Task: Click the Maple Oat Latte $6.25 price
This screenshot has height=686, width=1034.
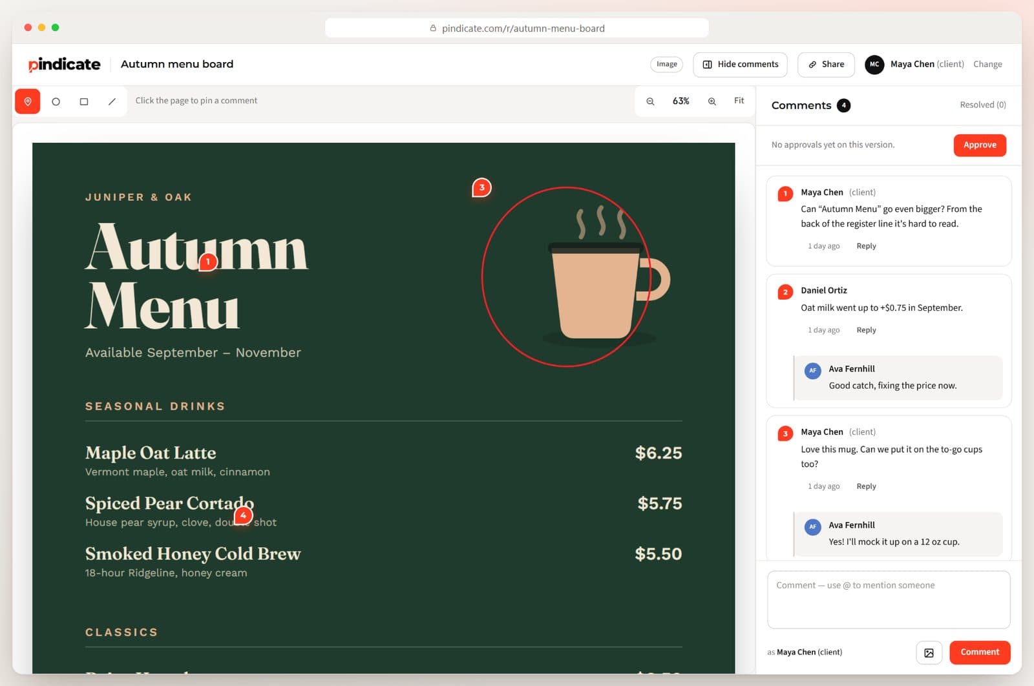Action: (x=658, y=453)
